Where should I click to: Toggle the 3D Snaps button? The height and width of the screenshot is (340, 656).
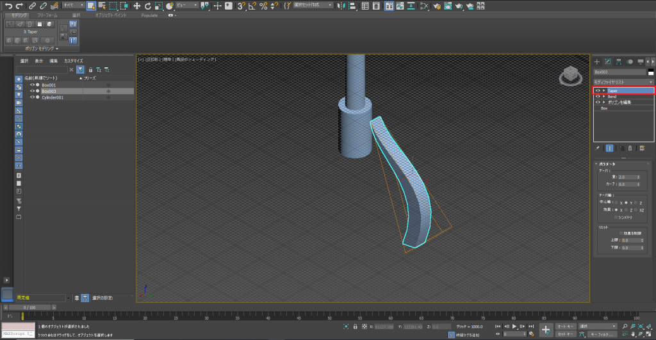click(242, 6)
